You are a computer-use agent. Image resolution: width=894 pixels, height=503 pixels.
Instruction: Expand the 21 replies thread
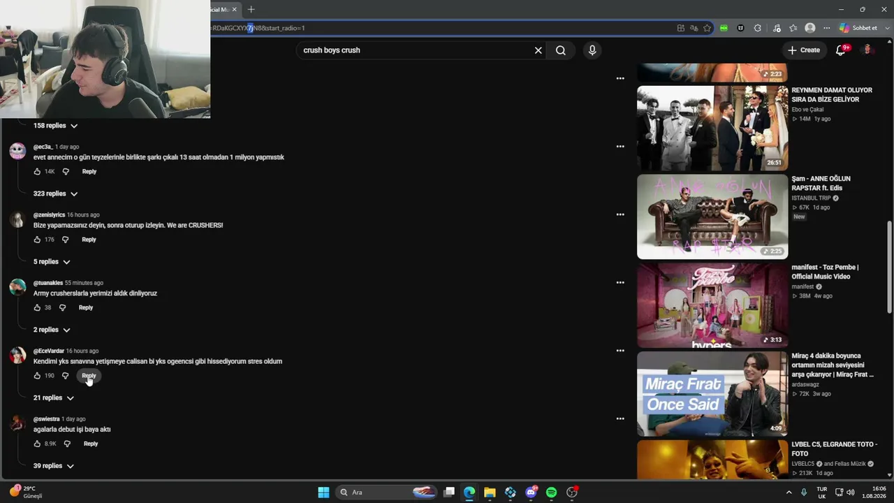[x=53, y=398]
